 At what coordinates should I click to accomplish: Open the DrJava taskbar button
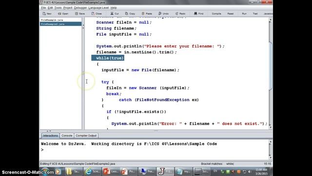coord(165,172)
